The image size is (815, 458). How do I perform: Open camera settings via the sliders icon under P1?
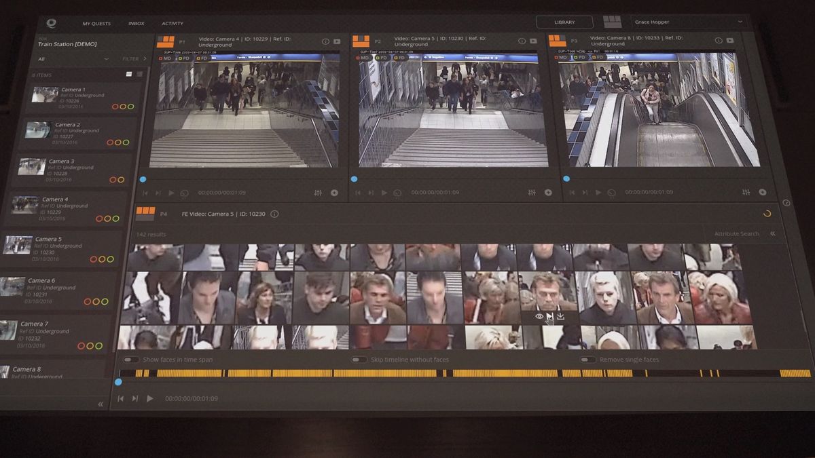[x=316, y=192]
